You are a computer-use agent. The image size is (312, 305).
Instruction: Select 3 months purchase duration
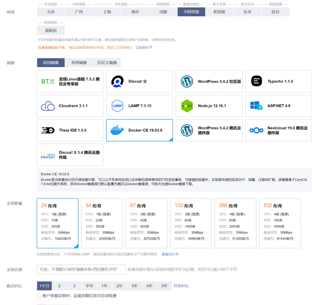[74, 286]
